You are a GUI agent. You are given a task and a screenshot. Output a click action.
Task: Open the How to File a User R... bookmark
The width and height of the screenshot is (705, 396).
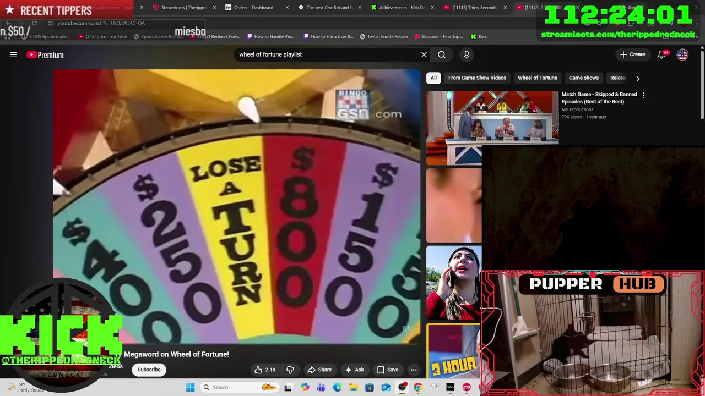coord(328,36)
